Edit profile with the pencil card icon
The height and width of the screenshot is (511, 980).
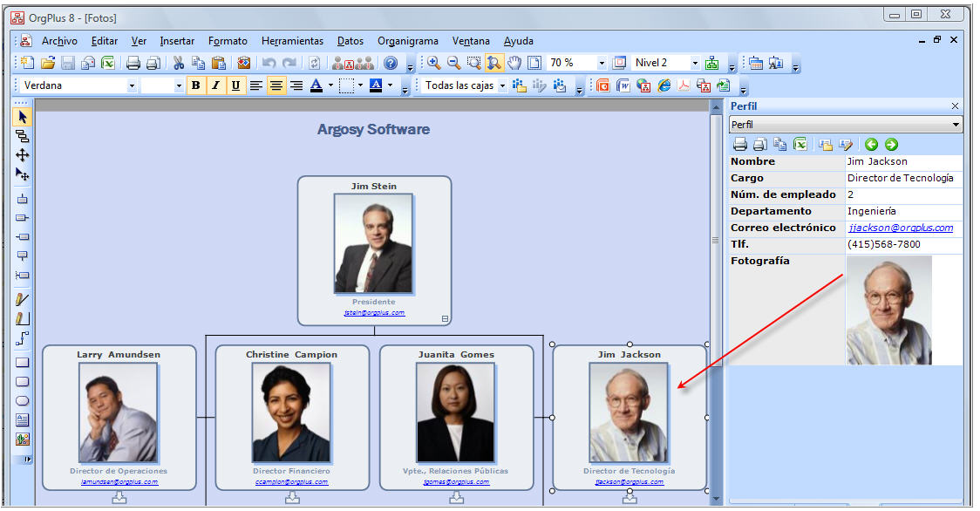pyautogui.click(x=846, y=145)
